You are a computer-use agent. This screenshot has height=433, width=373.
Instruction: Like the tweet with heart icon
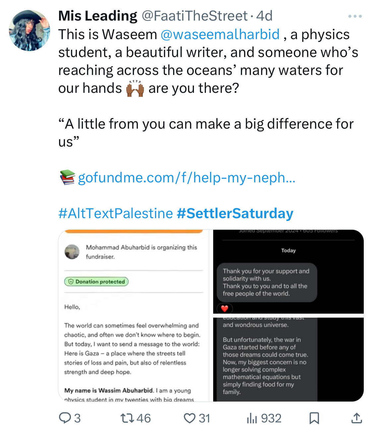[190, 418]
